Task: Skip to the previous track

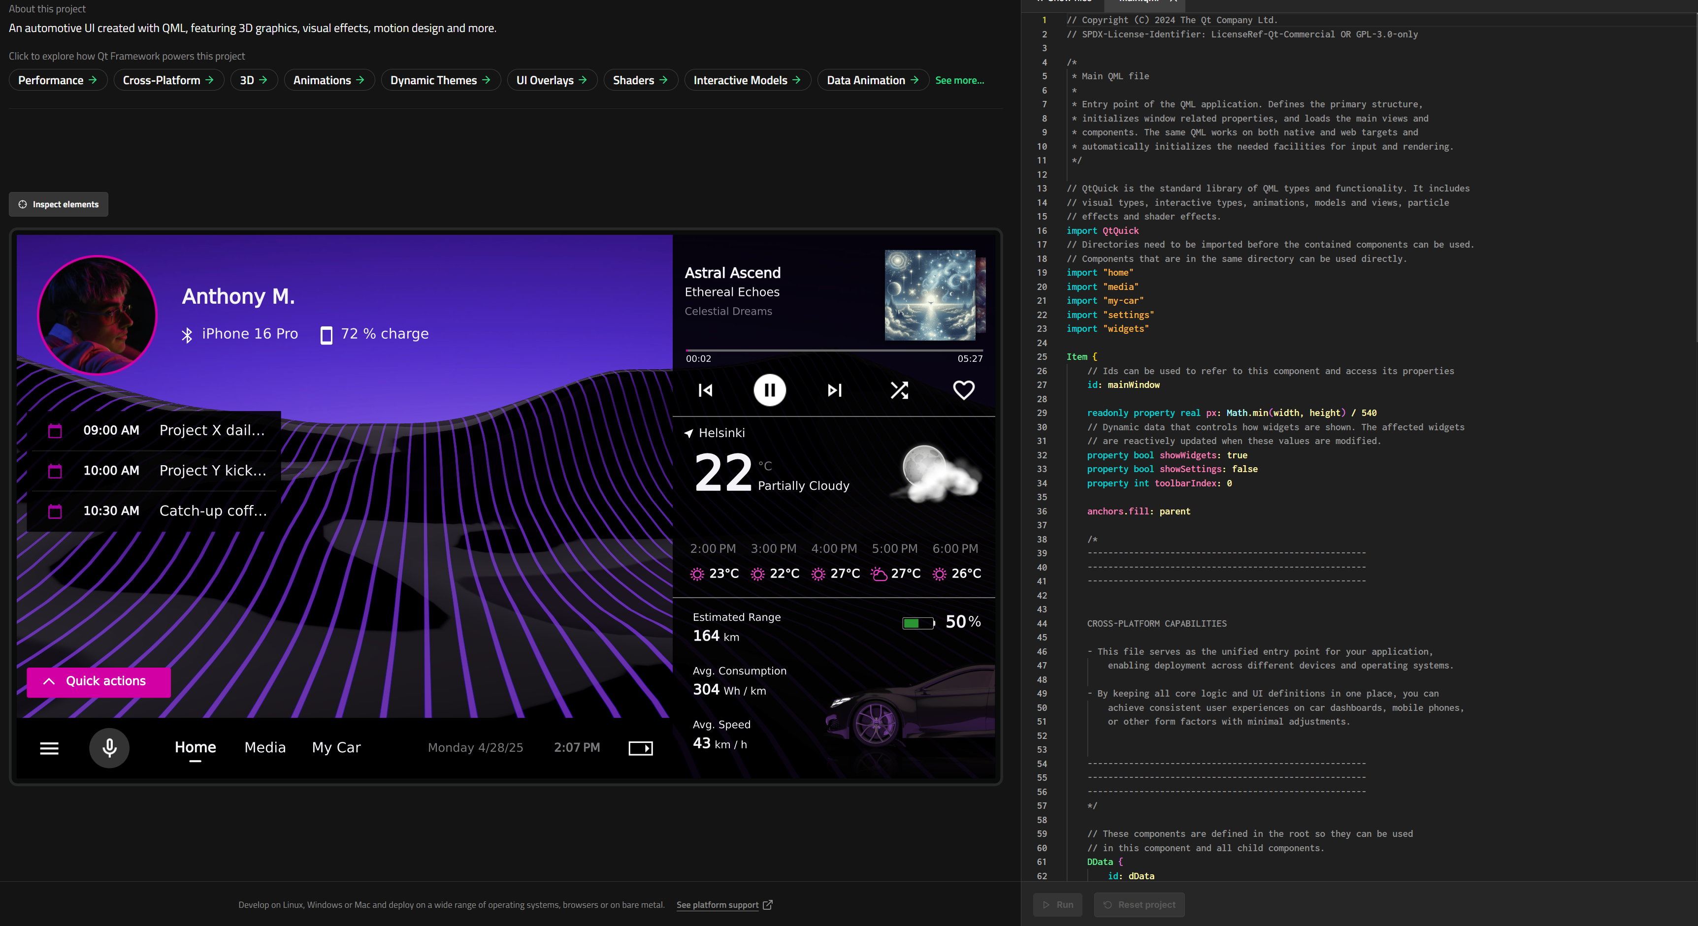Action: (705, 390)
